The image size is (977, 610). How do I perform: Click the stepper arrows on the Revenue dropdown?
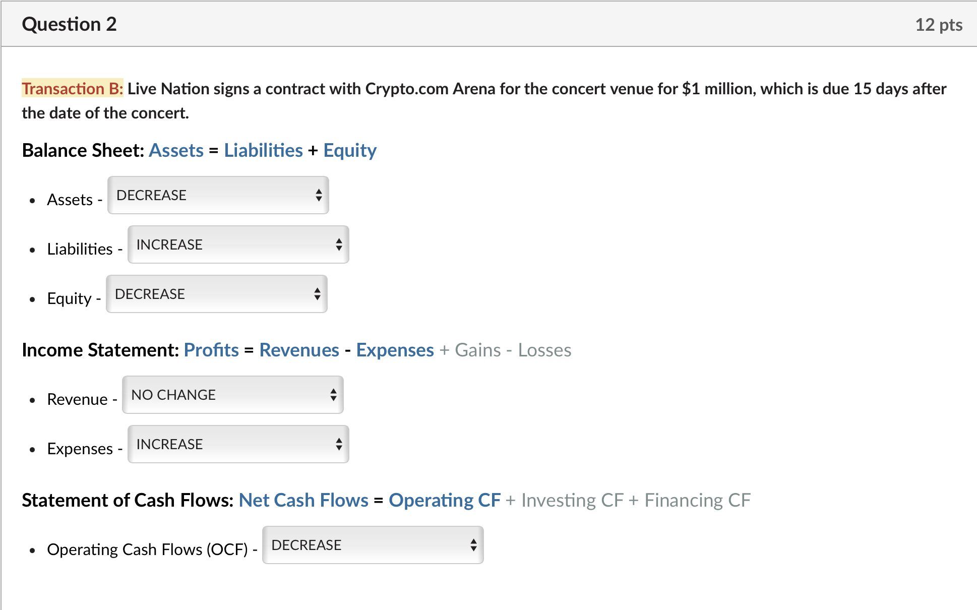click(334, 395)
